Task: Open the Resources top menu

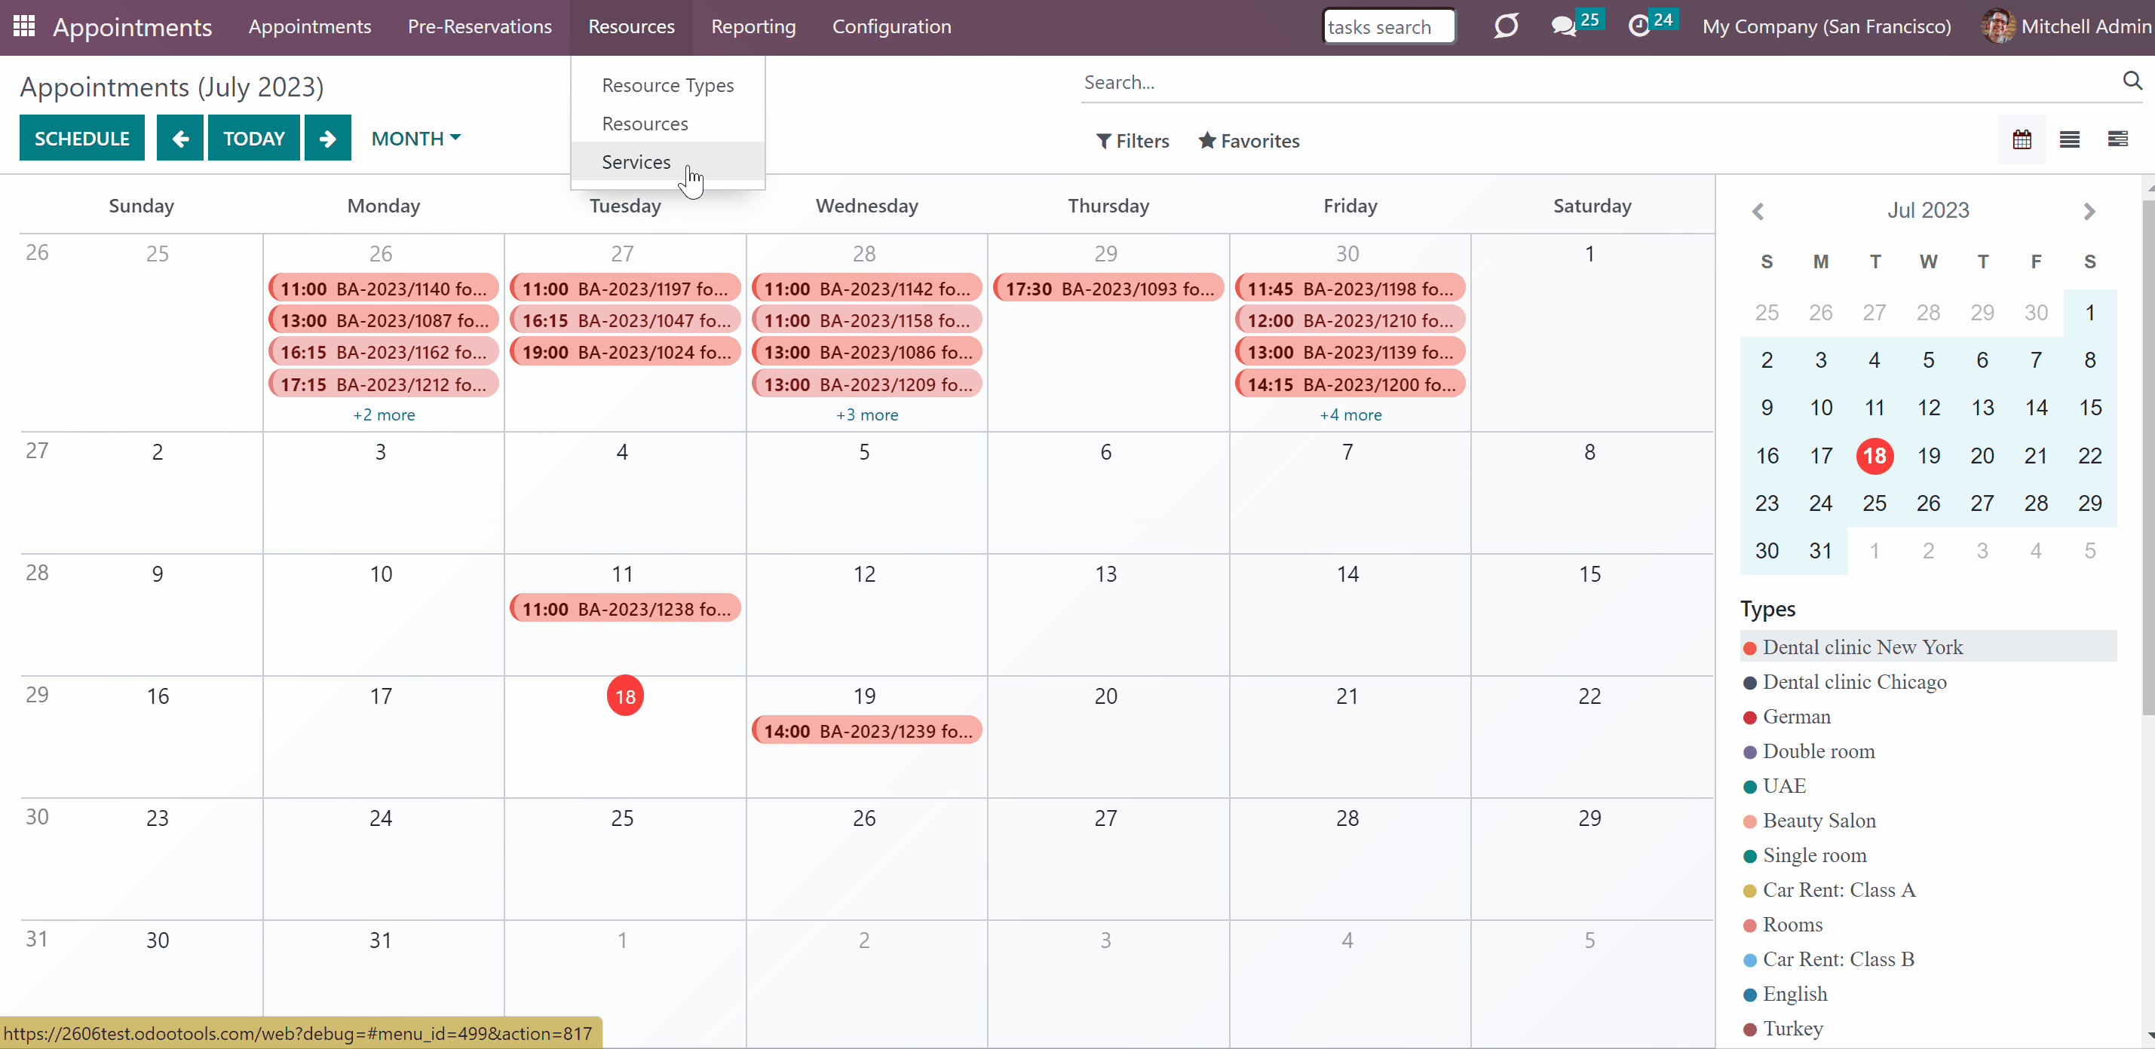Action: 631,26
